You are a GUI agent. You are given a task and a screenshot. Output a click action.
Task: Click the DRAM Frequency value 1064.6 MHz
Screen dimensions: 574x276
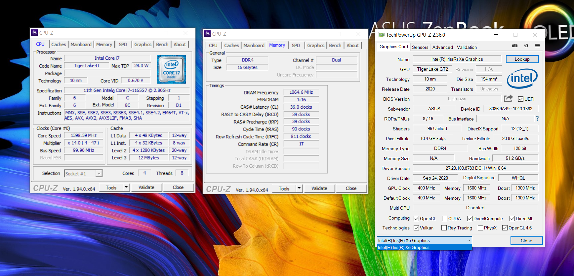[301, 92]
